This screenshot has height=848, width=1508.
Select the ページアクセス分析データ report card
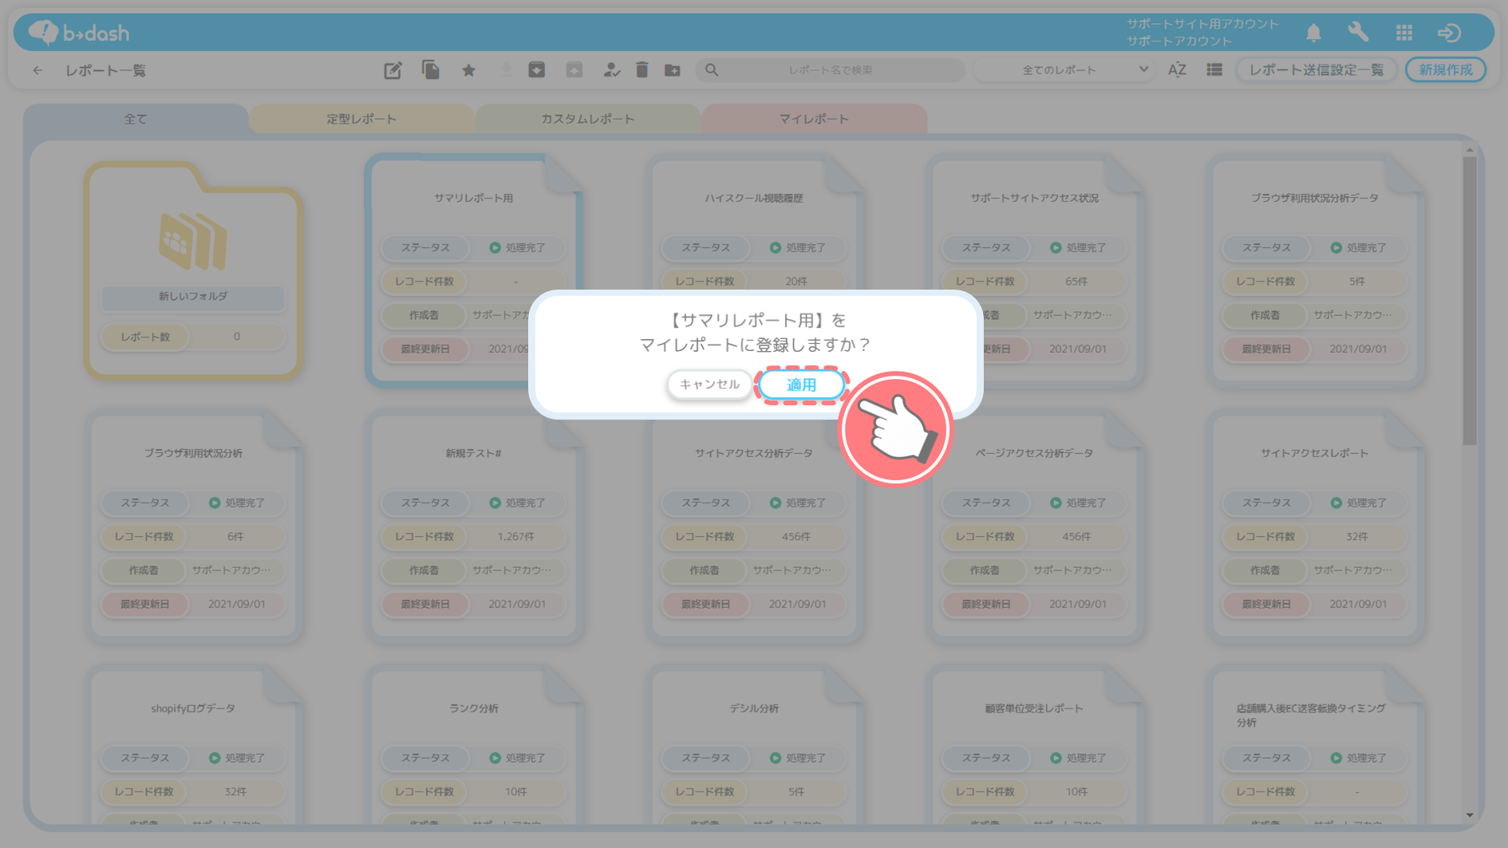point(1034,525)
